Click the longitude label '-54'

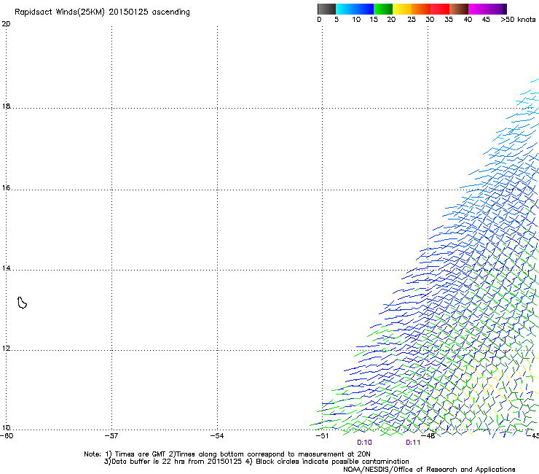217,436
